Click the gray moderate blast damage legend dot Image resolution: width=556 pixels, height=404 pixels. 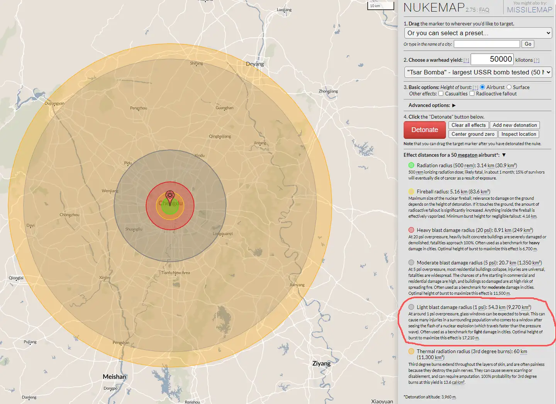tap(411, 263)
